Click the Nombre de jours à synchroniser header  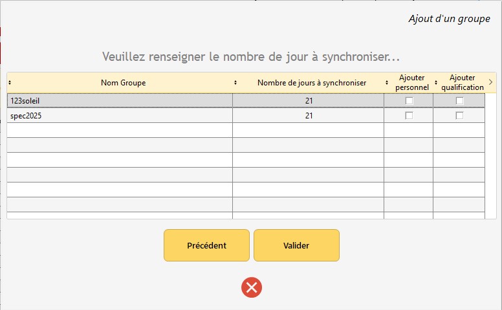click(x=311, y=83)
